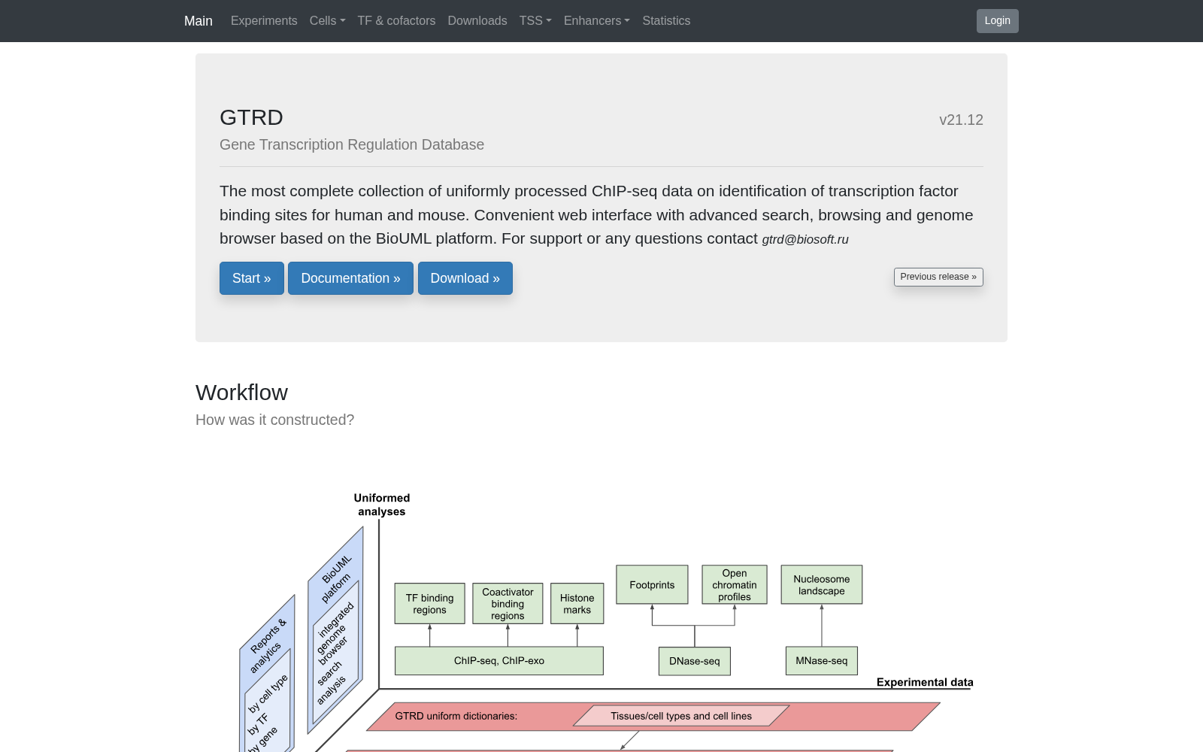The image size is (1203, 752).
Task: Click the Login button
Action: pos(998,21)
